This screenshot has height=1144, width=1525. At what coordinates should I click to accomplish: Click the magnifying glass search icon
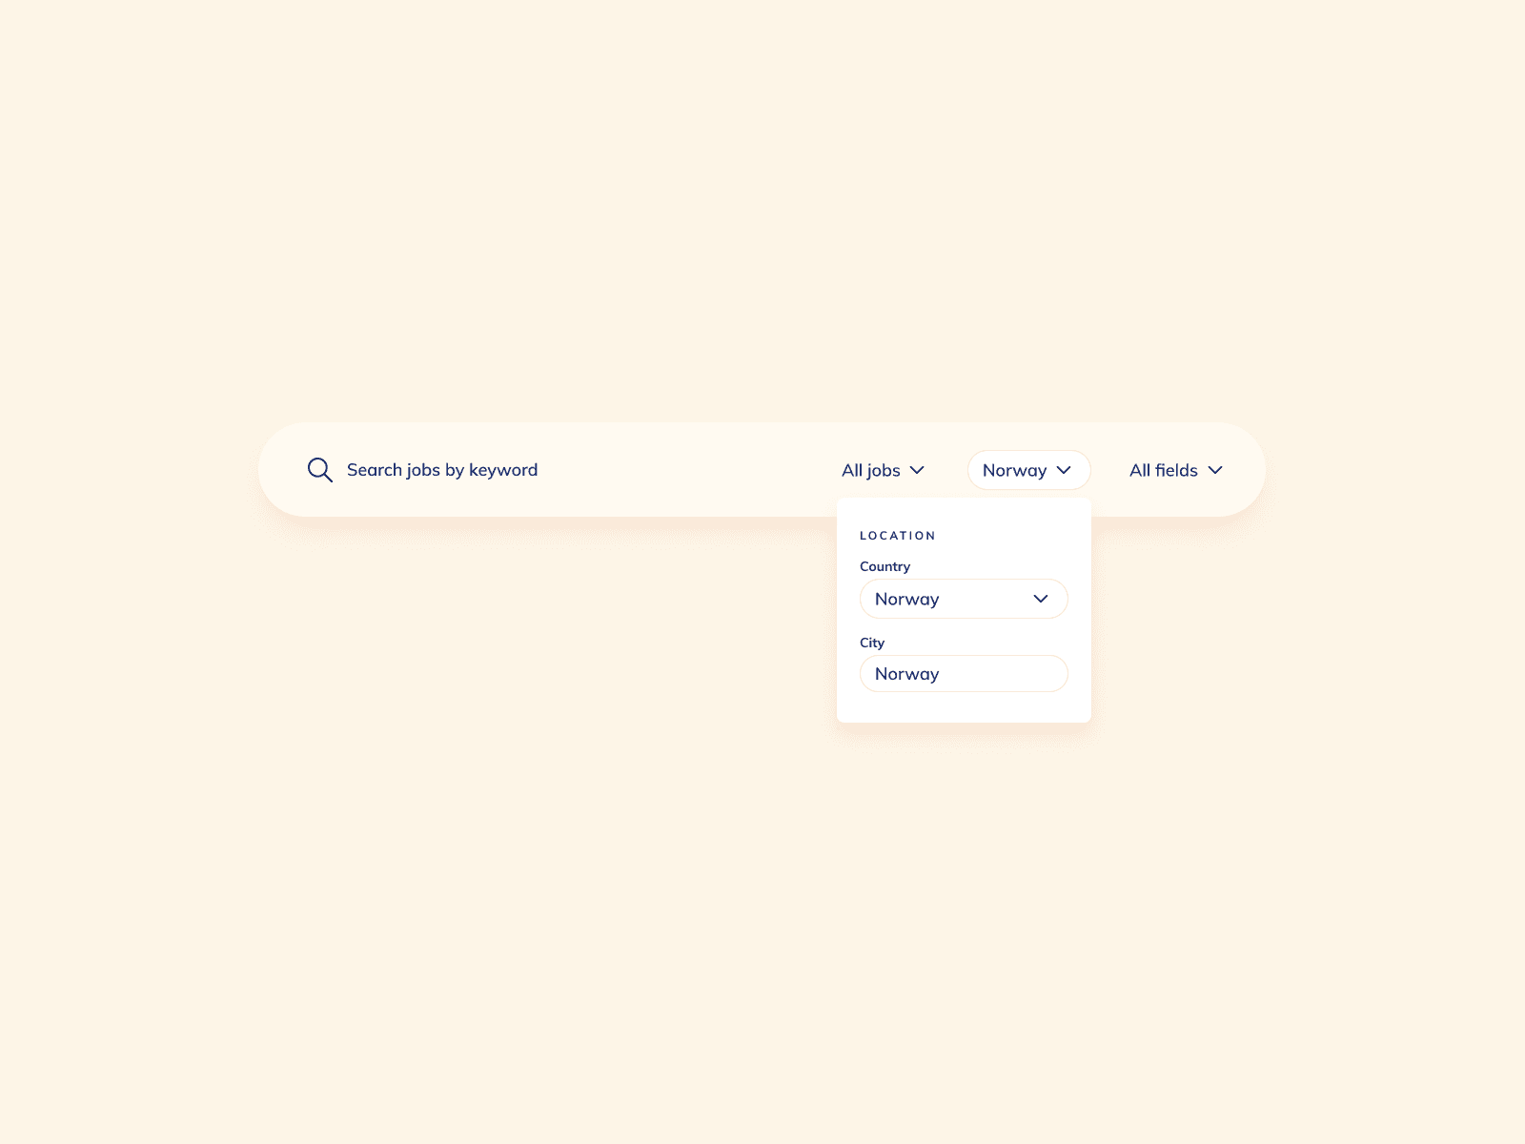pyautogui.click(x=319, y=469)
